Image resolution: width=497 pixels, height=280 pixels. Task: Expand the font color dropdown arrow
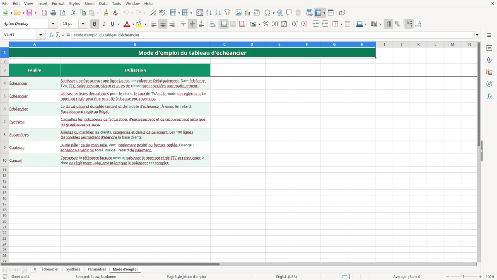(x=133, y=24)
